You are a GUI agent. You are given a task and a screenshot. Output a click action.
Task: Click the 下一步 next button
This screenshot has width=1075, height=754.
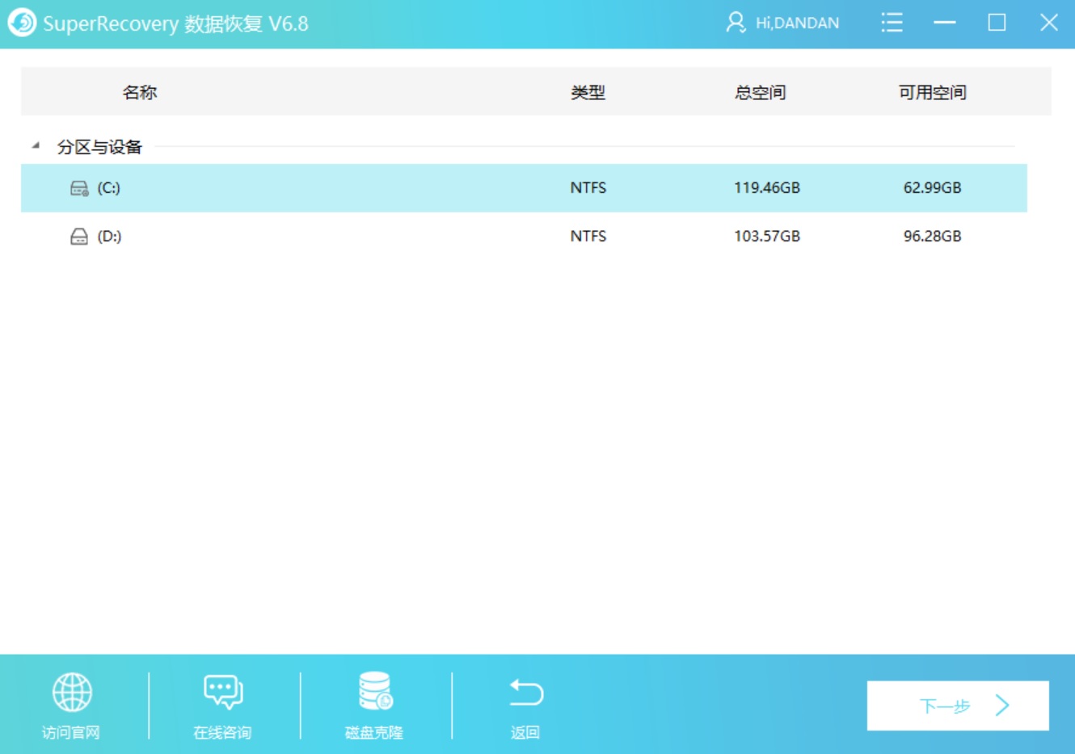click(957, 705)
